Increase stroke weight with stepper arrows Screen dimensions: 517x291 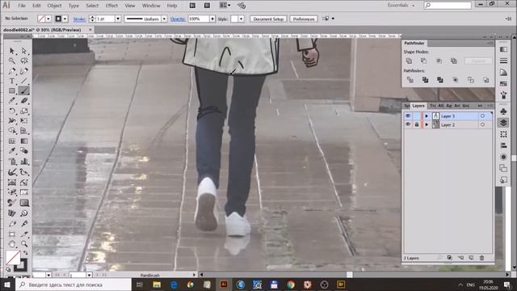[92, 17]
